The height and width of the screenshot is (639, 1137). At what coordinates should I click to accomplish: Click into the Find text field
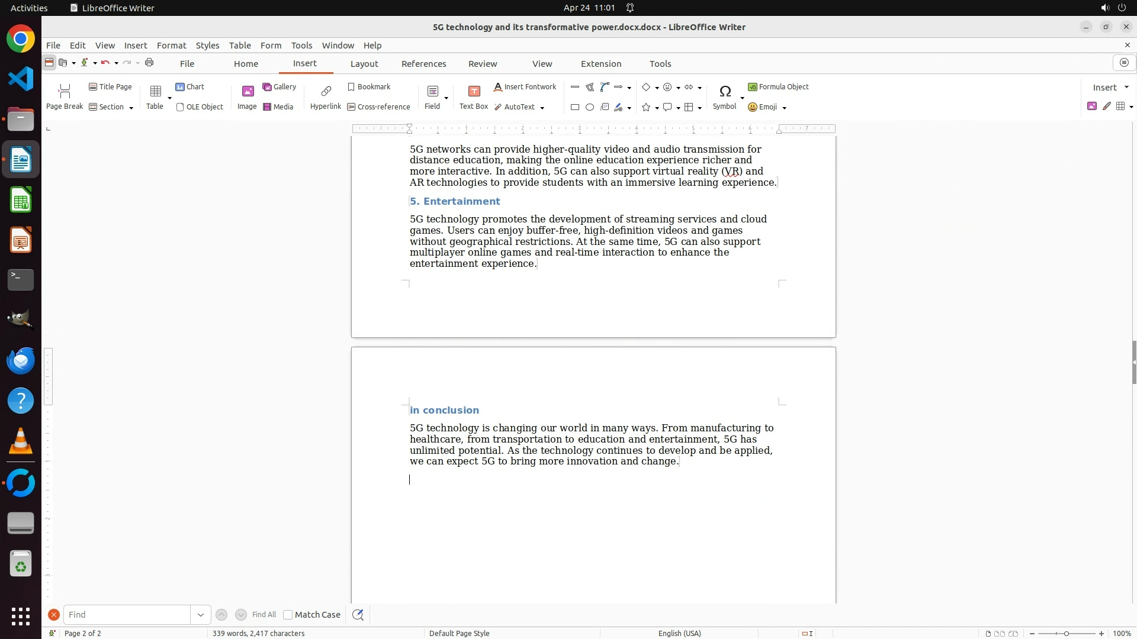pos(127,615)
